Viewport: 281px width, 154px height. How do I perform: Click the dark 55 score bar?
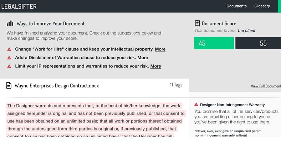(258, 43)
